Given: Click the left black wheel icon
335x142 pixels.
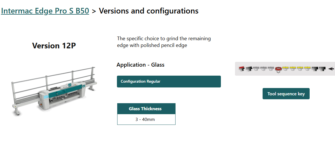Looking at the screenshot, I should click(315, 69).
